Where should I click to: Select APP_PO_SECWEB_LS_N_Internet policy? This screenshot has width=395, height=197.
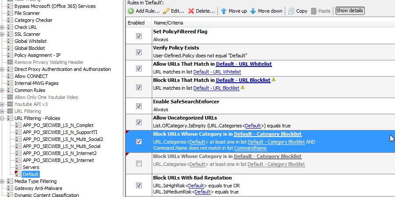point(58,160)
